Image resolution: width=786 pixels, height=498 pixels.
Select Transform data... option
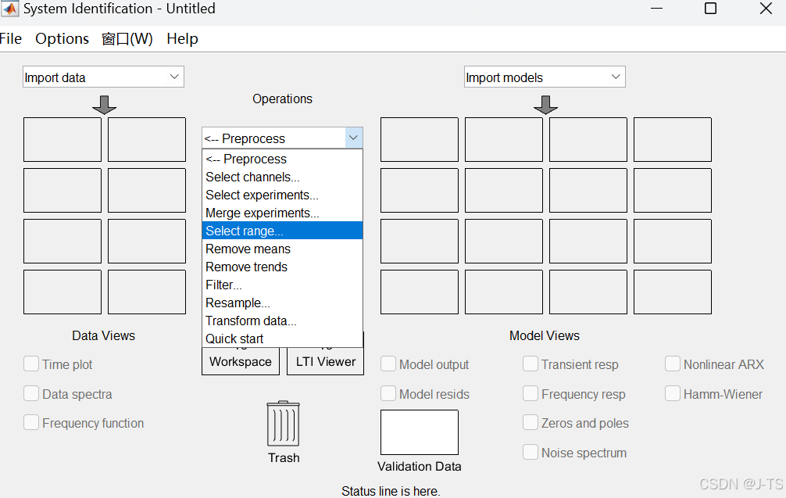tap(282, 321)
